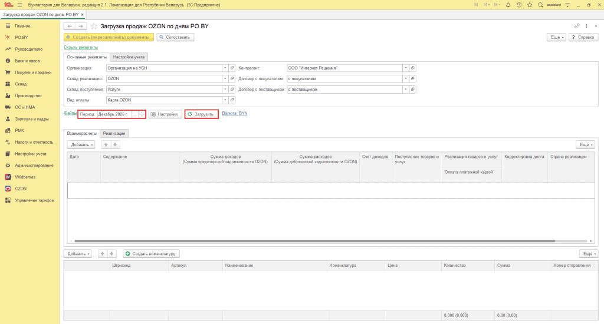Open the Wildberries section in sidebar
The image size is (604, 324).
point(25,177)
